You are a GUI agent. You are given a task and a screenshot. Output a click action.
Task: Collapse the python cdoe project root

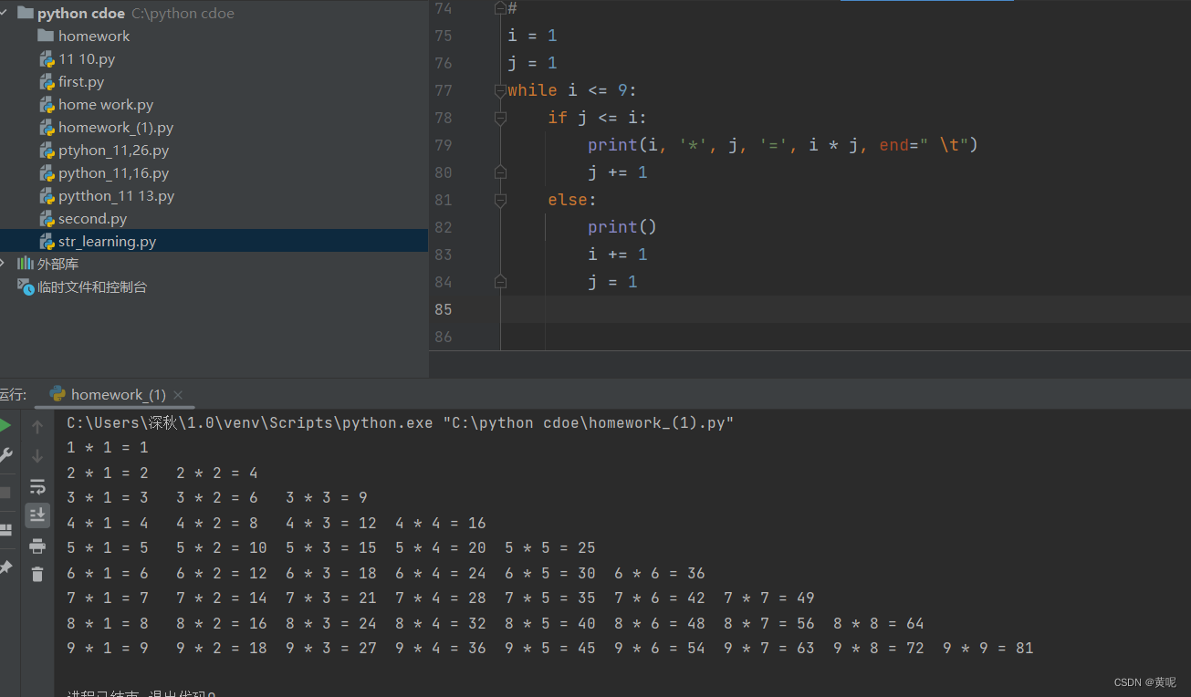(4, 13)
